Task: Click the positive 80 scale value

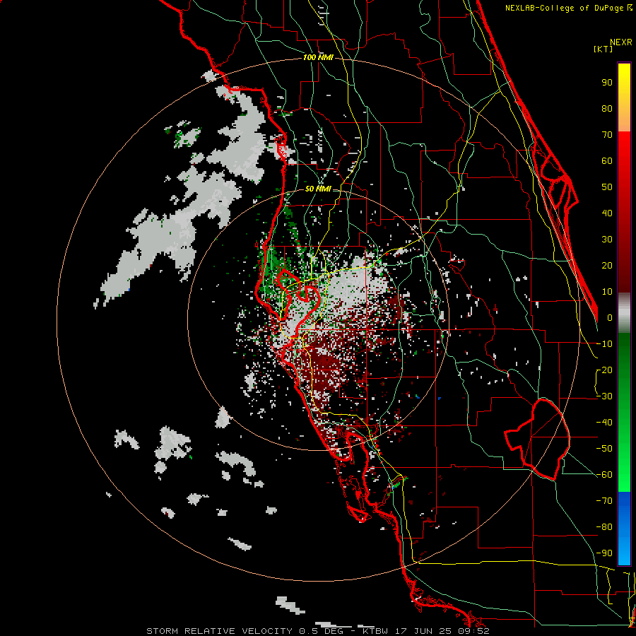Action: 607,109
